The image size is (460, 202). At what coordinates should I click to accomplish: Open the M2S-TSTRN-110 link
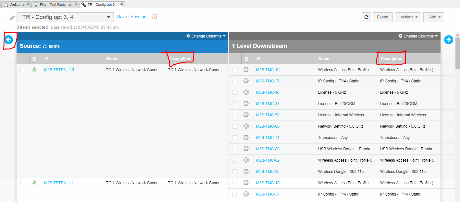coord(59,69)
